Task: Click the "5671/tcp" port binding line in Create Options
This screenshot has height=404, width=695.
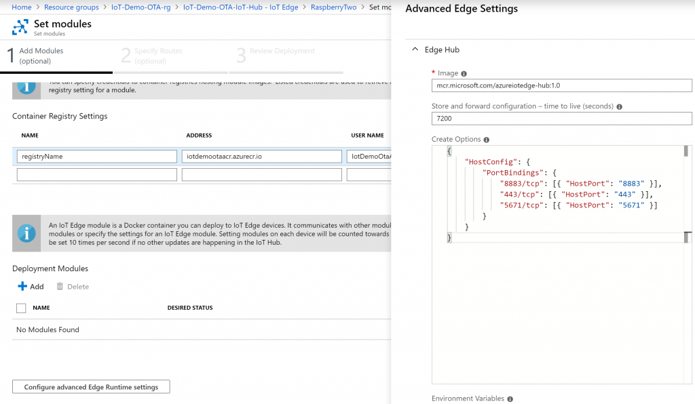Action: pyautogui.click(x=578, y=205)
